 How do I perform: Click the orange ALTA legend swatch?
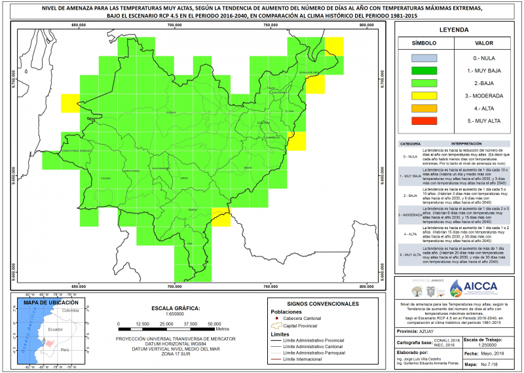click(x=424, y=109)
